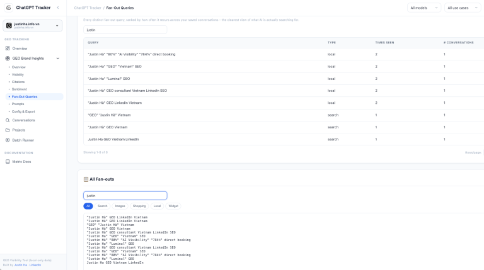Click the Overview grid icon in GEO Tracking
This screenshot has height=270, width=484.
(x=8, y=48)
